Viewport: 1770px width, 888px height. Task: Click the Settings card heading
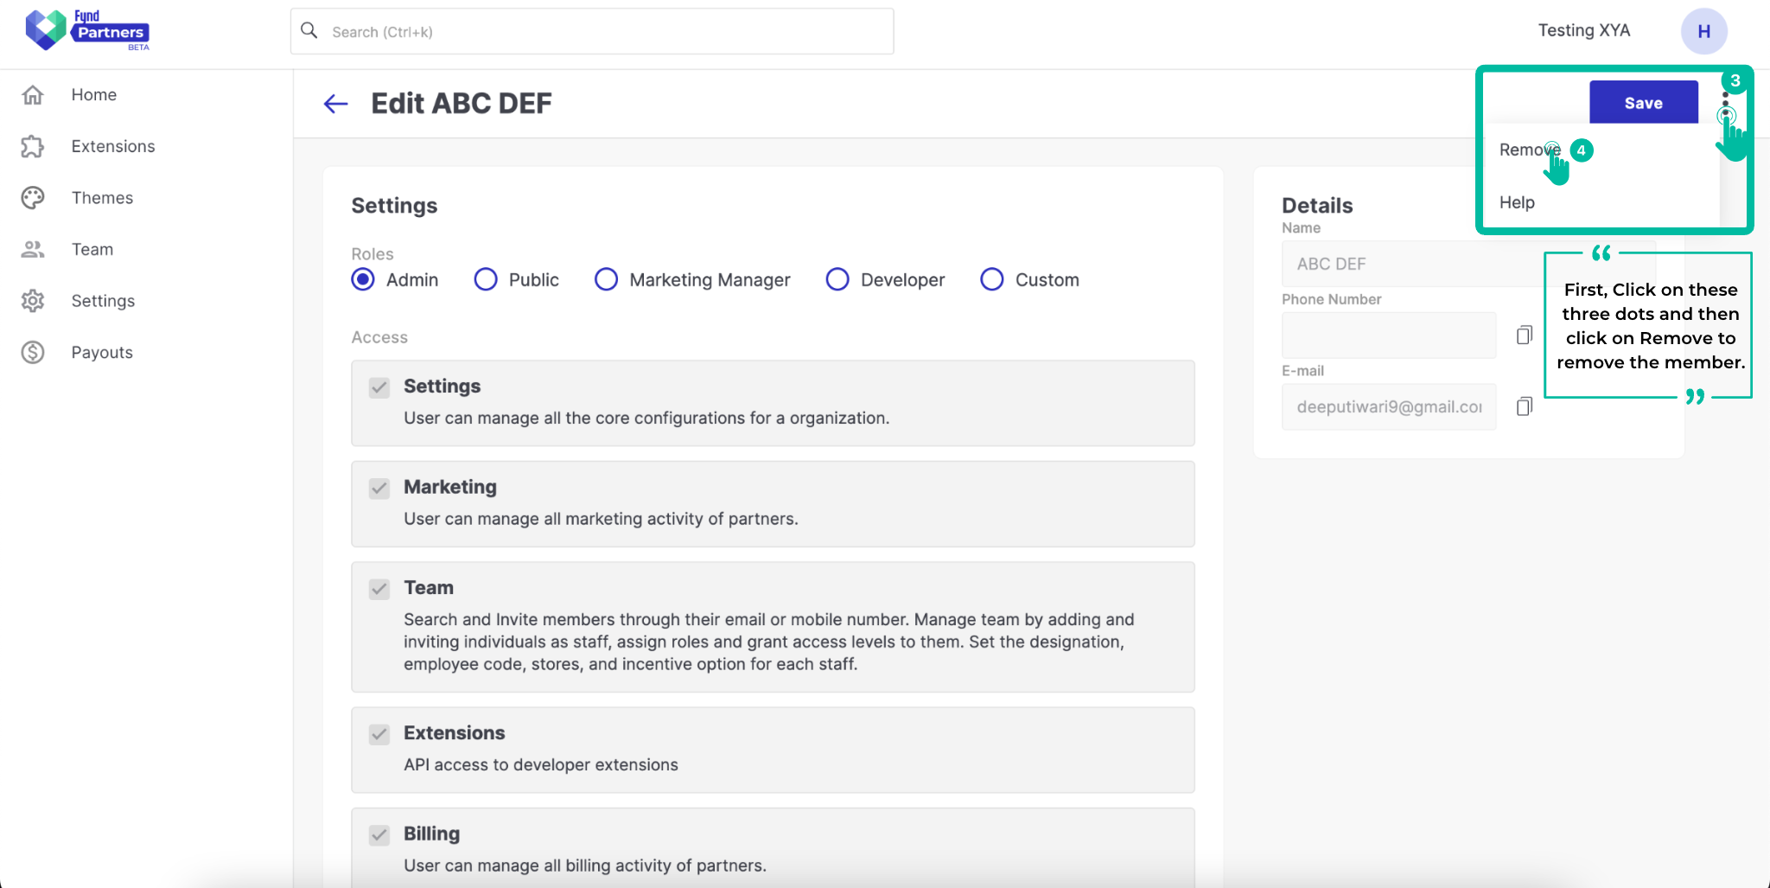tap(394, 206)
